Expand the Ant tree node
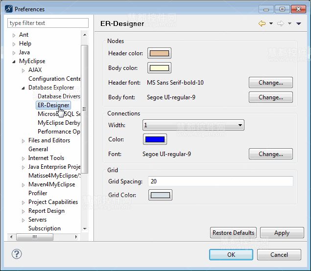Screen dimensions: 311x271 [x=14, y=35]
